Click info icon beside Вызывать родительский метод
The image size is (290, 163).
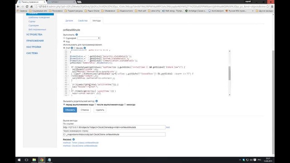97,101
